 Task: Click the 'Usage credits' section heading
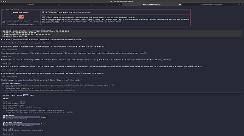click(x=8, y=129)
